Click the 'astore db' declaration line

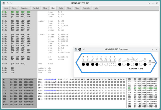45,68
